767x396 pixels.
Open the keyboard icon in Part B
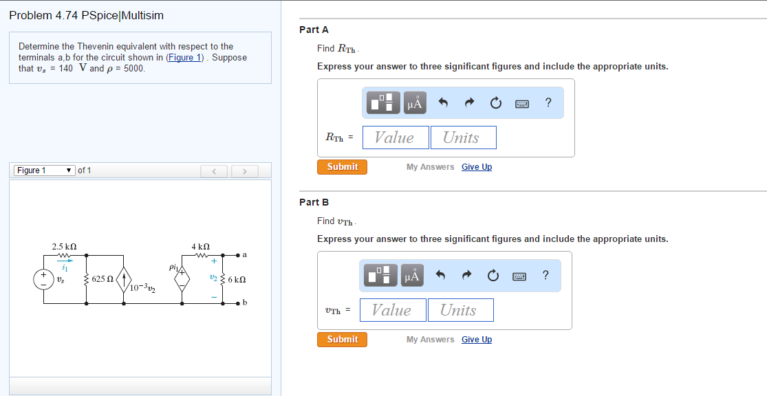[518, 275]
